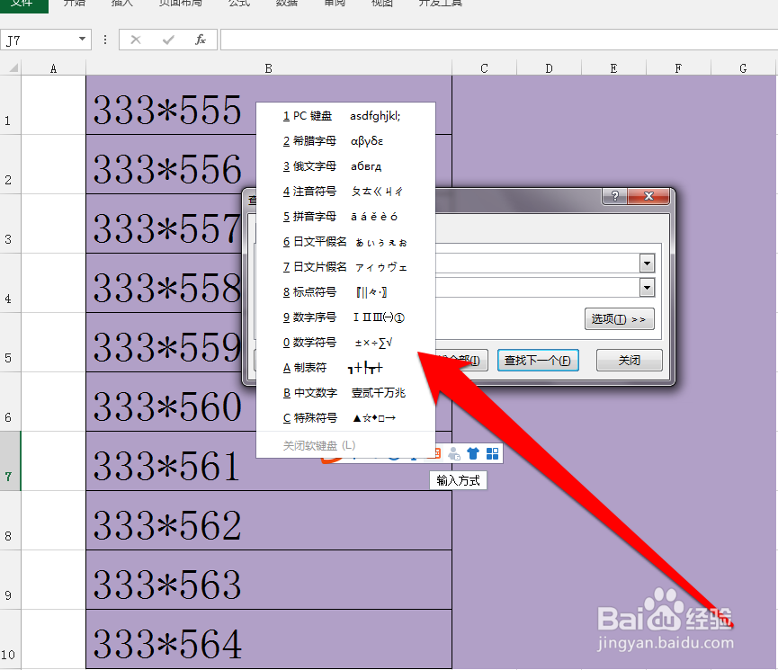The width and height of the screenshot is (778, 670).
Task: Select 制表符 soft keyboard option
Action: (x=345, y=368)
